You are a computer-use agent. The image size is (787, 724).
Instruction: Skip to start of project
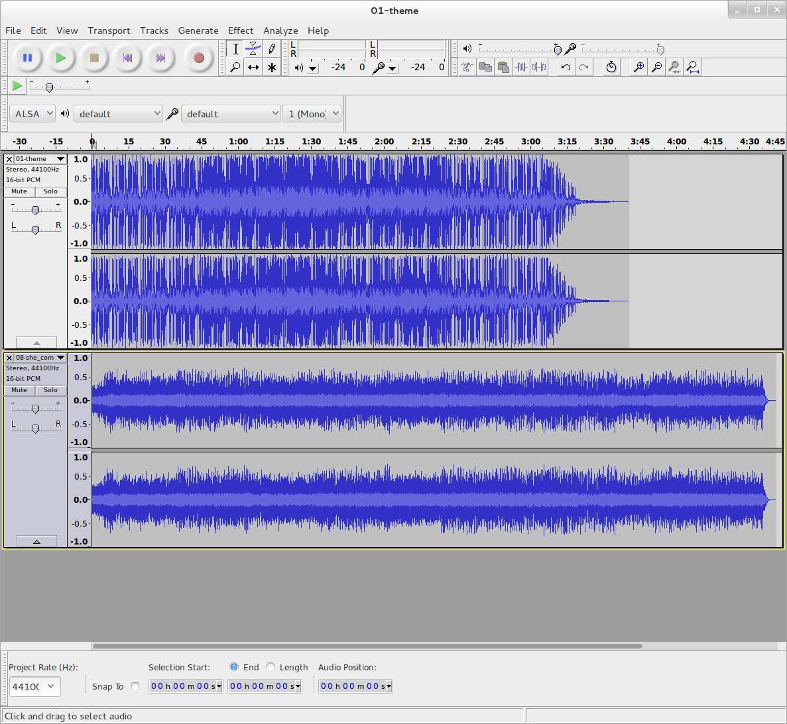coord(127,58)
